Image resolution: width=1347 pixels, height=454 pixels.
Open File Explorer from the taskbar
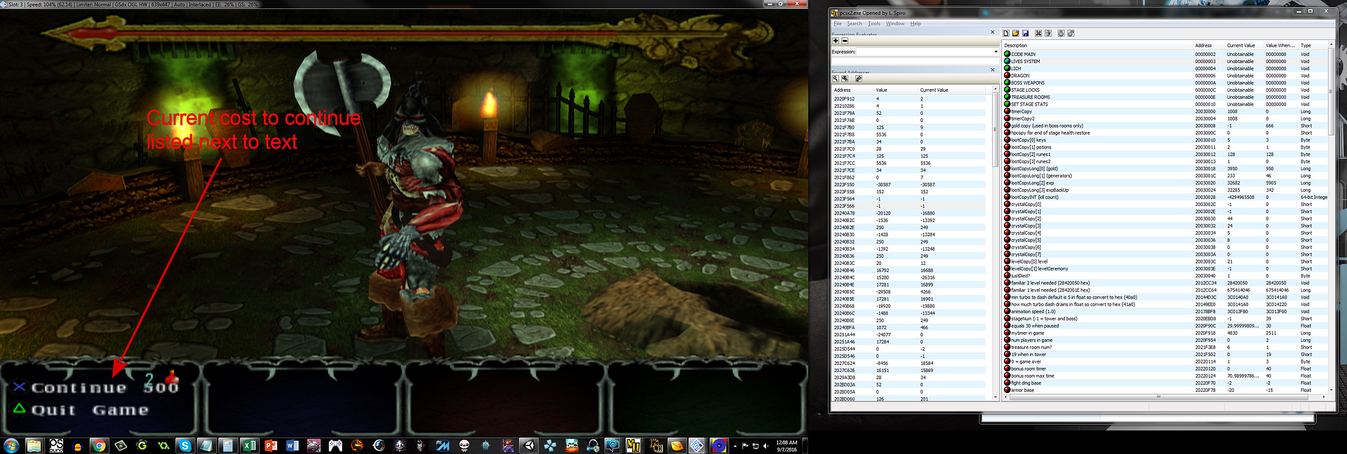pyautogui.click(x=34, y=446)
